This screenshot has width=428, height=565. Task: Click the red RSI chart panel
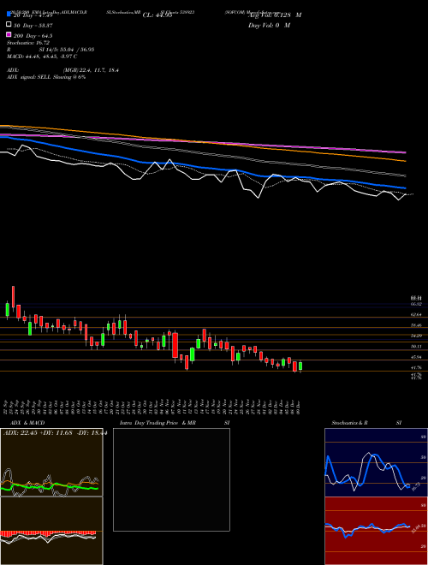tap(376, 531)
